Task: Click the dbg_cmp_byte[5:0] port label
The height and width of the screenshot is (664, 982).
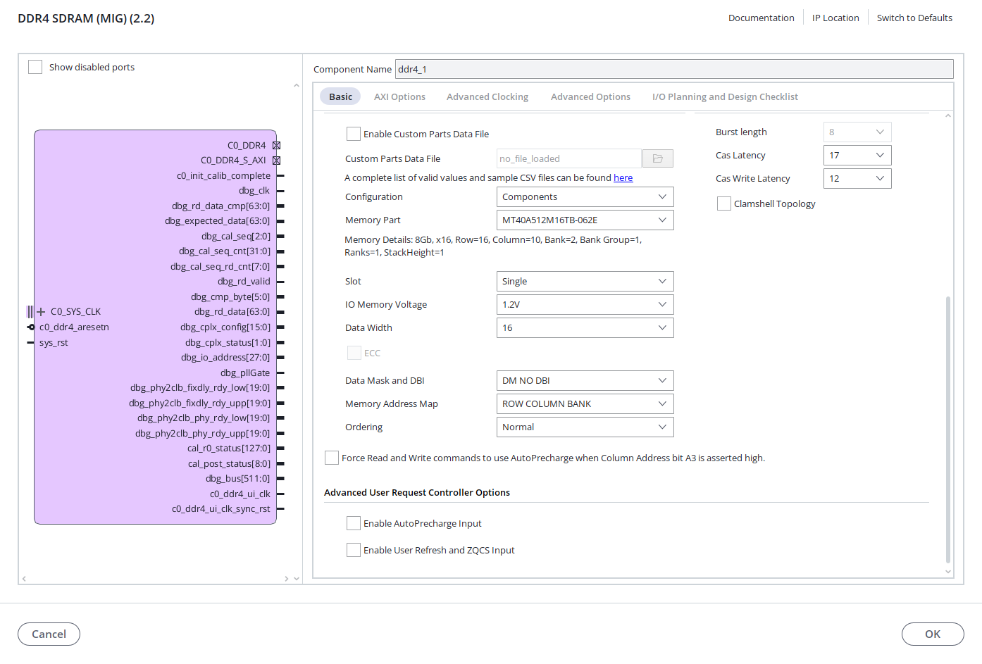Action: coord(230,296)
